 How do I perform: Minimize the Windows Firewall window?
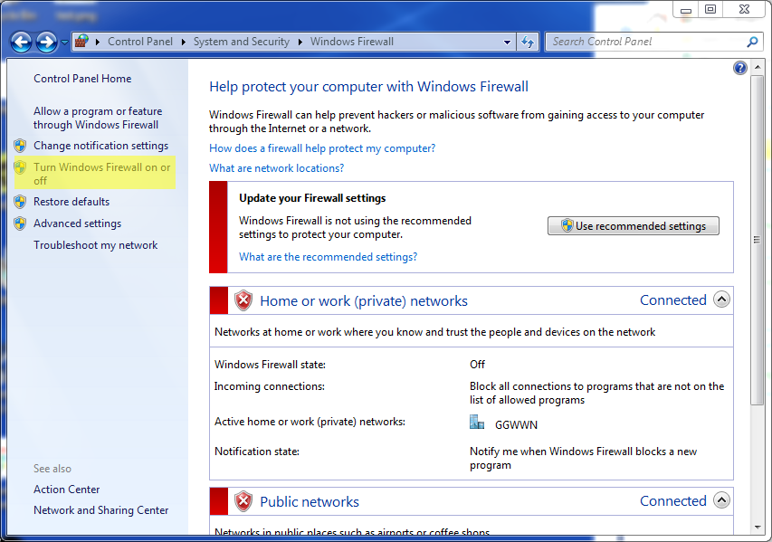pyautogui.click(x=686, y=9)
